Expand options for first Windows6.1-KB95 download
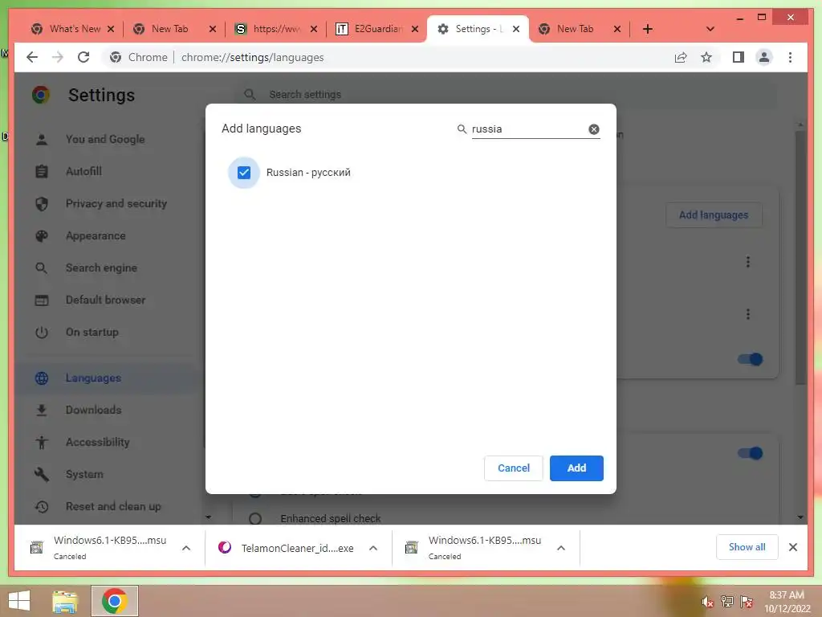822x617 pixels. click(186, 548)
